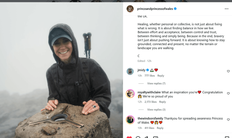Open the royaltywithclaire username link
Screen dimensions: 232x138
coord(149,92)
